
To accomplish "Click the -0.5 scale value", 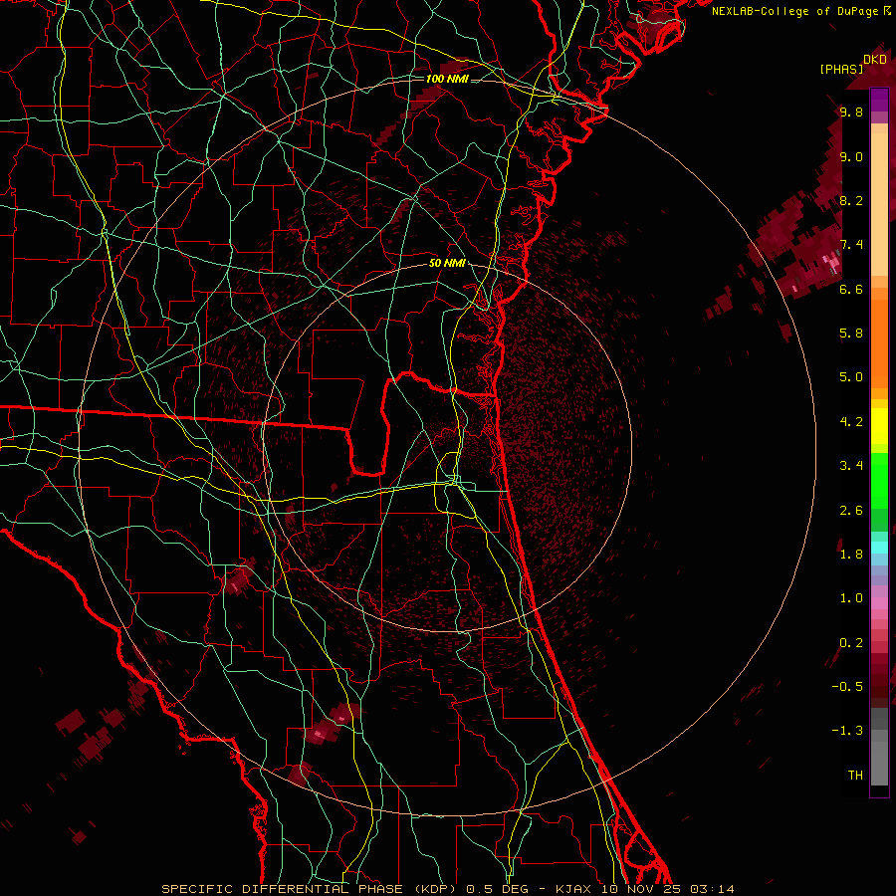I will click(847, 687).
